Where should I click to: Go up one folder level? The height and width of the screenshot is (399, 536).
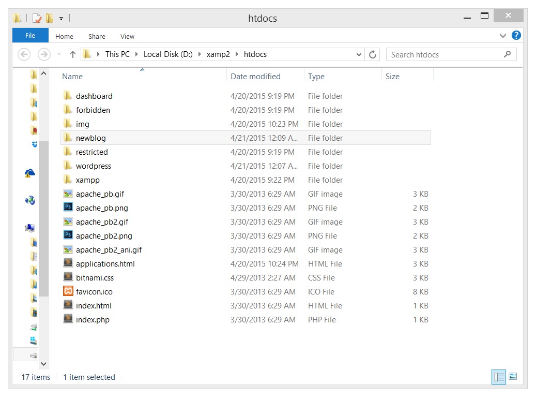72,54
